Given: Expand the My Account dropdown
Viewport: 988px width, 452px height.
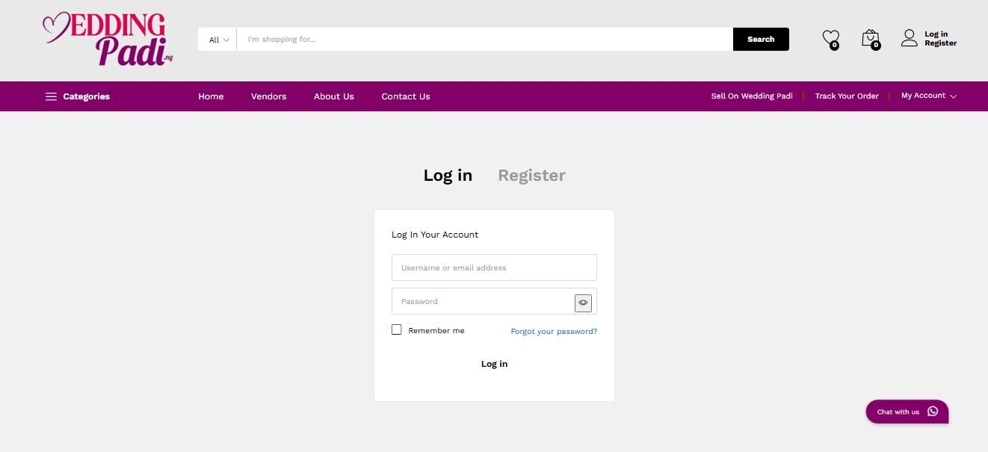Looking at the screenshot, I should (928, 96).
